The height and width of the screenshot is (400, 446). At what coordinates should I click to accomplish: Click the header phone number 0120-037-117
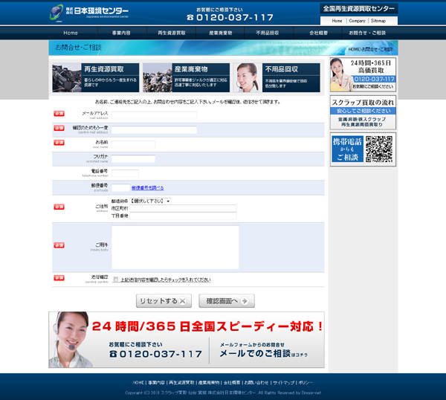(230, 18)
